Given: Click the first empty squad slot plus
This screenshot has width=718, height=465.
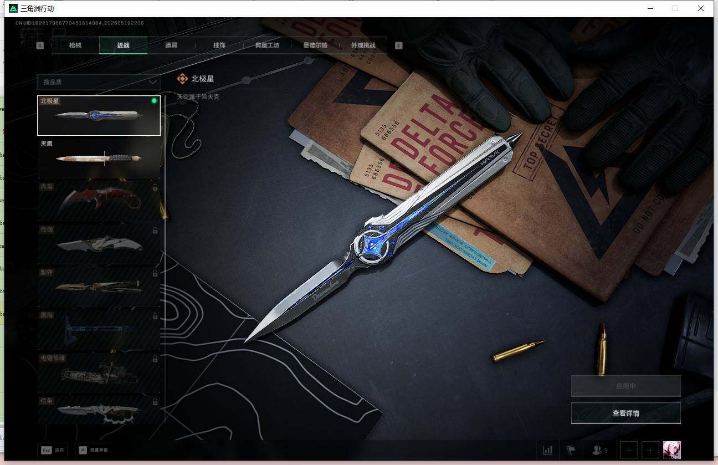Looking at the screenshot, I should pos(629,450).
